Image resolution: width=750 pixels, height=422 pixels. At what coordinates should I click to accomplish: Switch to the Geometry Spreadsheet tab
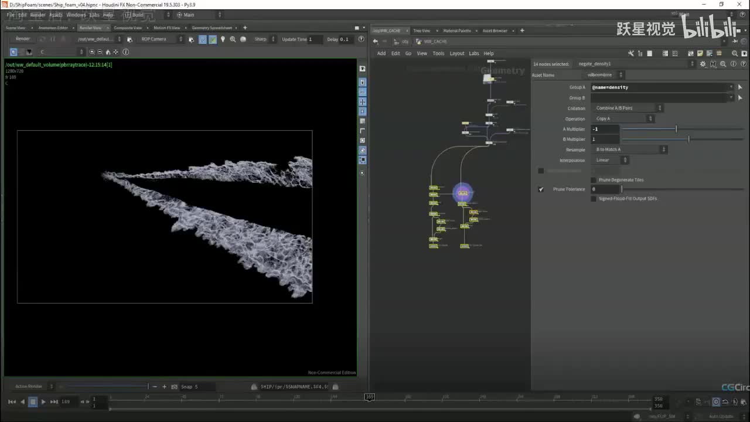click(x=212, y=28)
